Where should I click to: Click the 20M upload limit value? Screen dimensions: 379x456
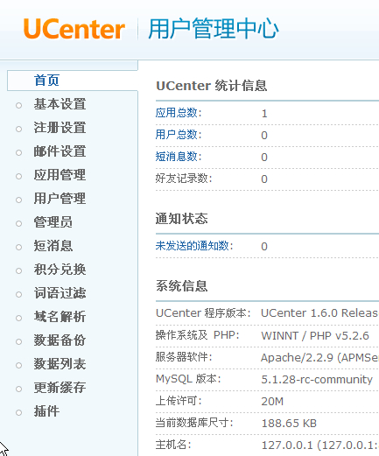tap(272, 402)
